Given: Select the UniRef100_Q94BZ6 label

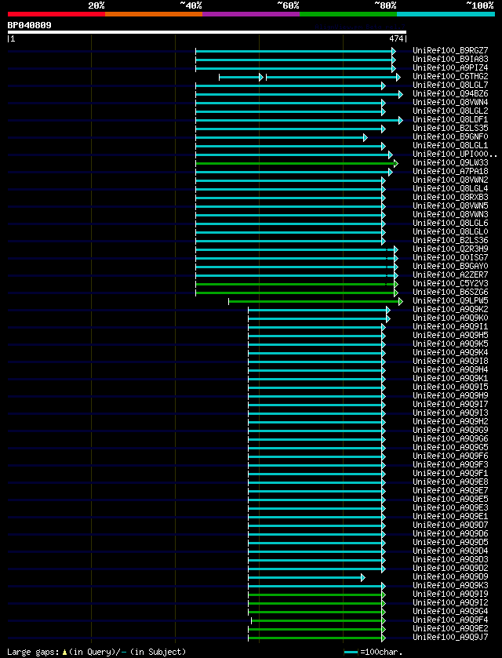Looking at the screenshot, I should pos(450,94).
